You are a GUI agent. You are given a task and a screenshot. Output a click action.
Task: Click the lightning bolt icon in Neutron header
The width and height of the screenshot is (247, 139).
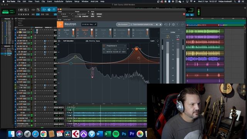(x=169, y=24)
